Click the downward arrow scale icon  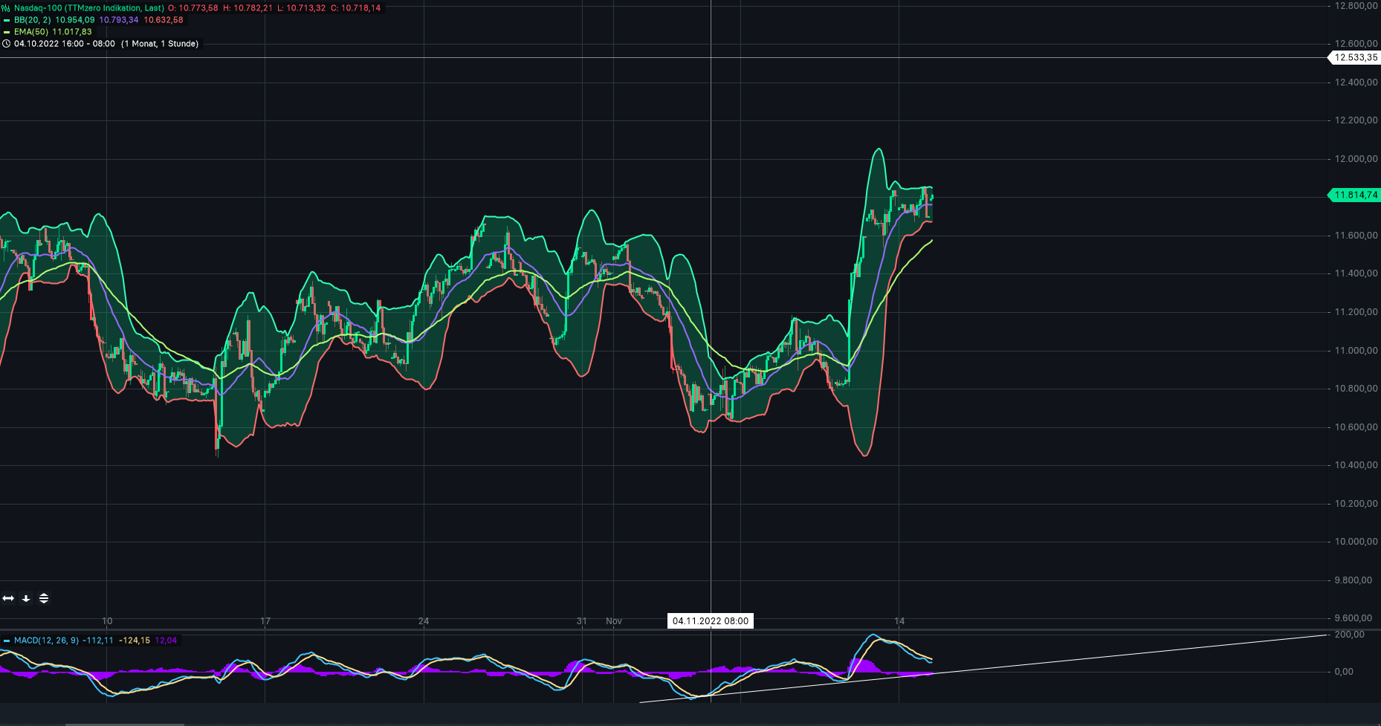pyautogui.click(x=26, y=598)
